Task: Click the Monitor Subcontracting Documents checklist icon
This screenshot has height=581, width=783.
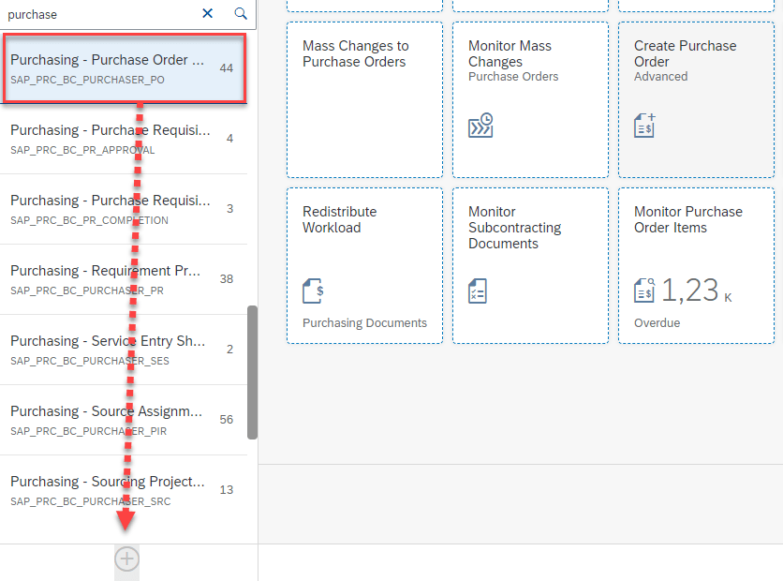Action: [x=478, y=290]
